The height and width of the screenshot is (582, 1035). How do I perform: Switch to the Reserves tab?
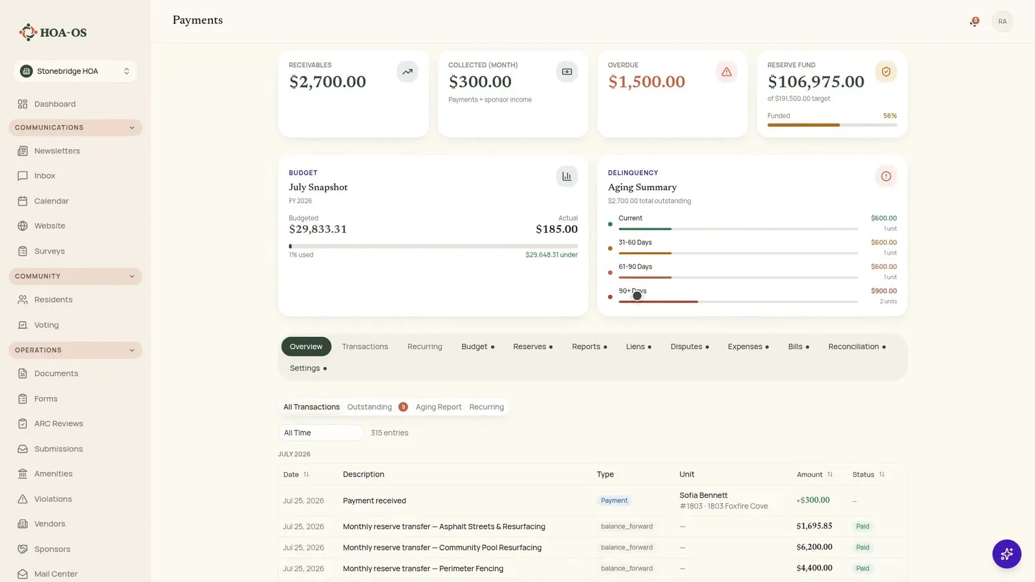pos(533,347)
